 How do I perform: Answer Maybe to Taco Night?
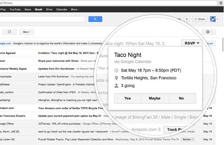pos(155,98)
